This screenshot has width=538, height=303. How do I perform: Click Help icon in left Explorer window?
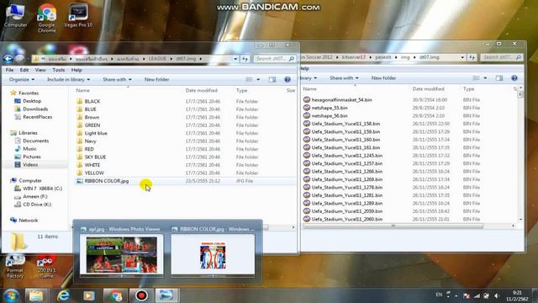click(287, 79)
